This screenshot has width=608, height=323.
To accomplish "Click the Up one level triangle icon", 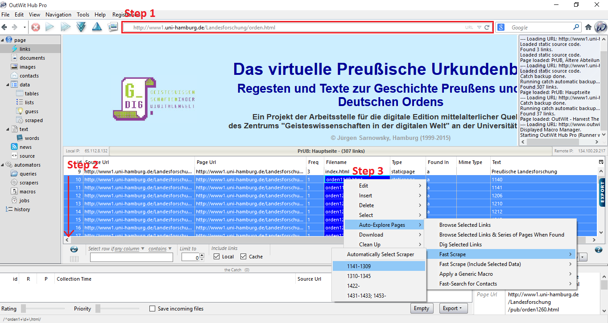I will (x=97, y=27).
